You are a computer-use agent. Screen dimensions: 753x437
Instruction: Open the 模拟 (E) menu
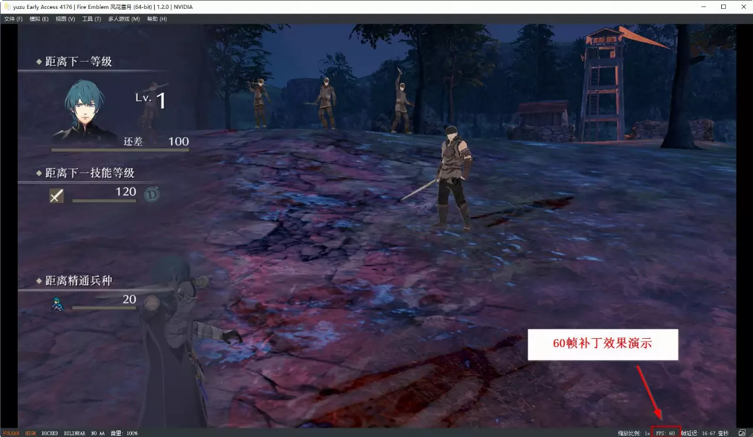click(39, 19)
